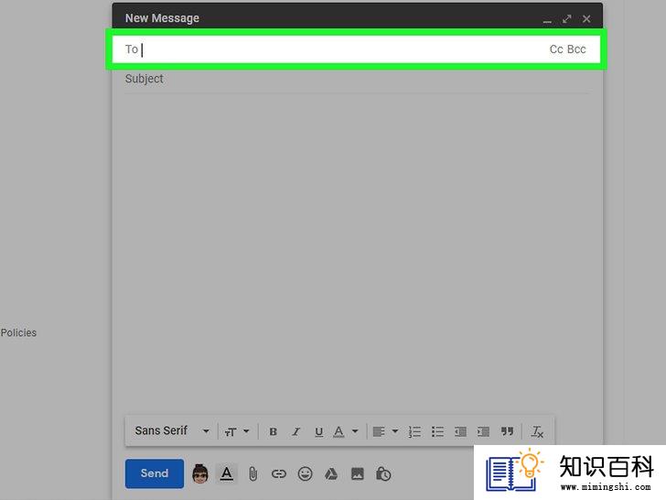Expand the text size dropdown arrow
Image resolution: width=666 pixels, height=500 pixels.
click(x=246, y=431)
